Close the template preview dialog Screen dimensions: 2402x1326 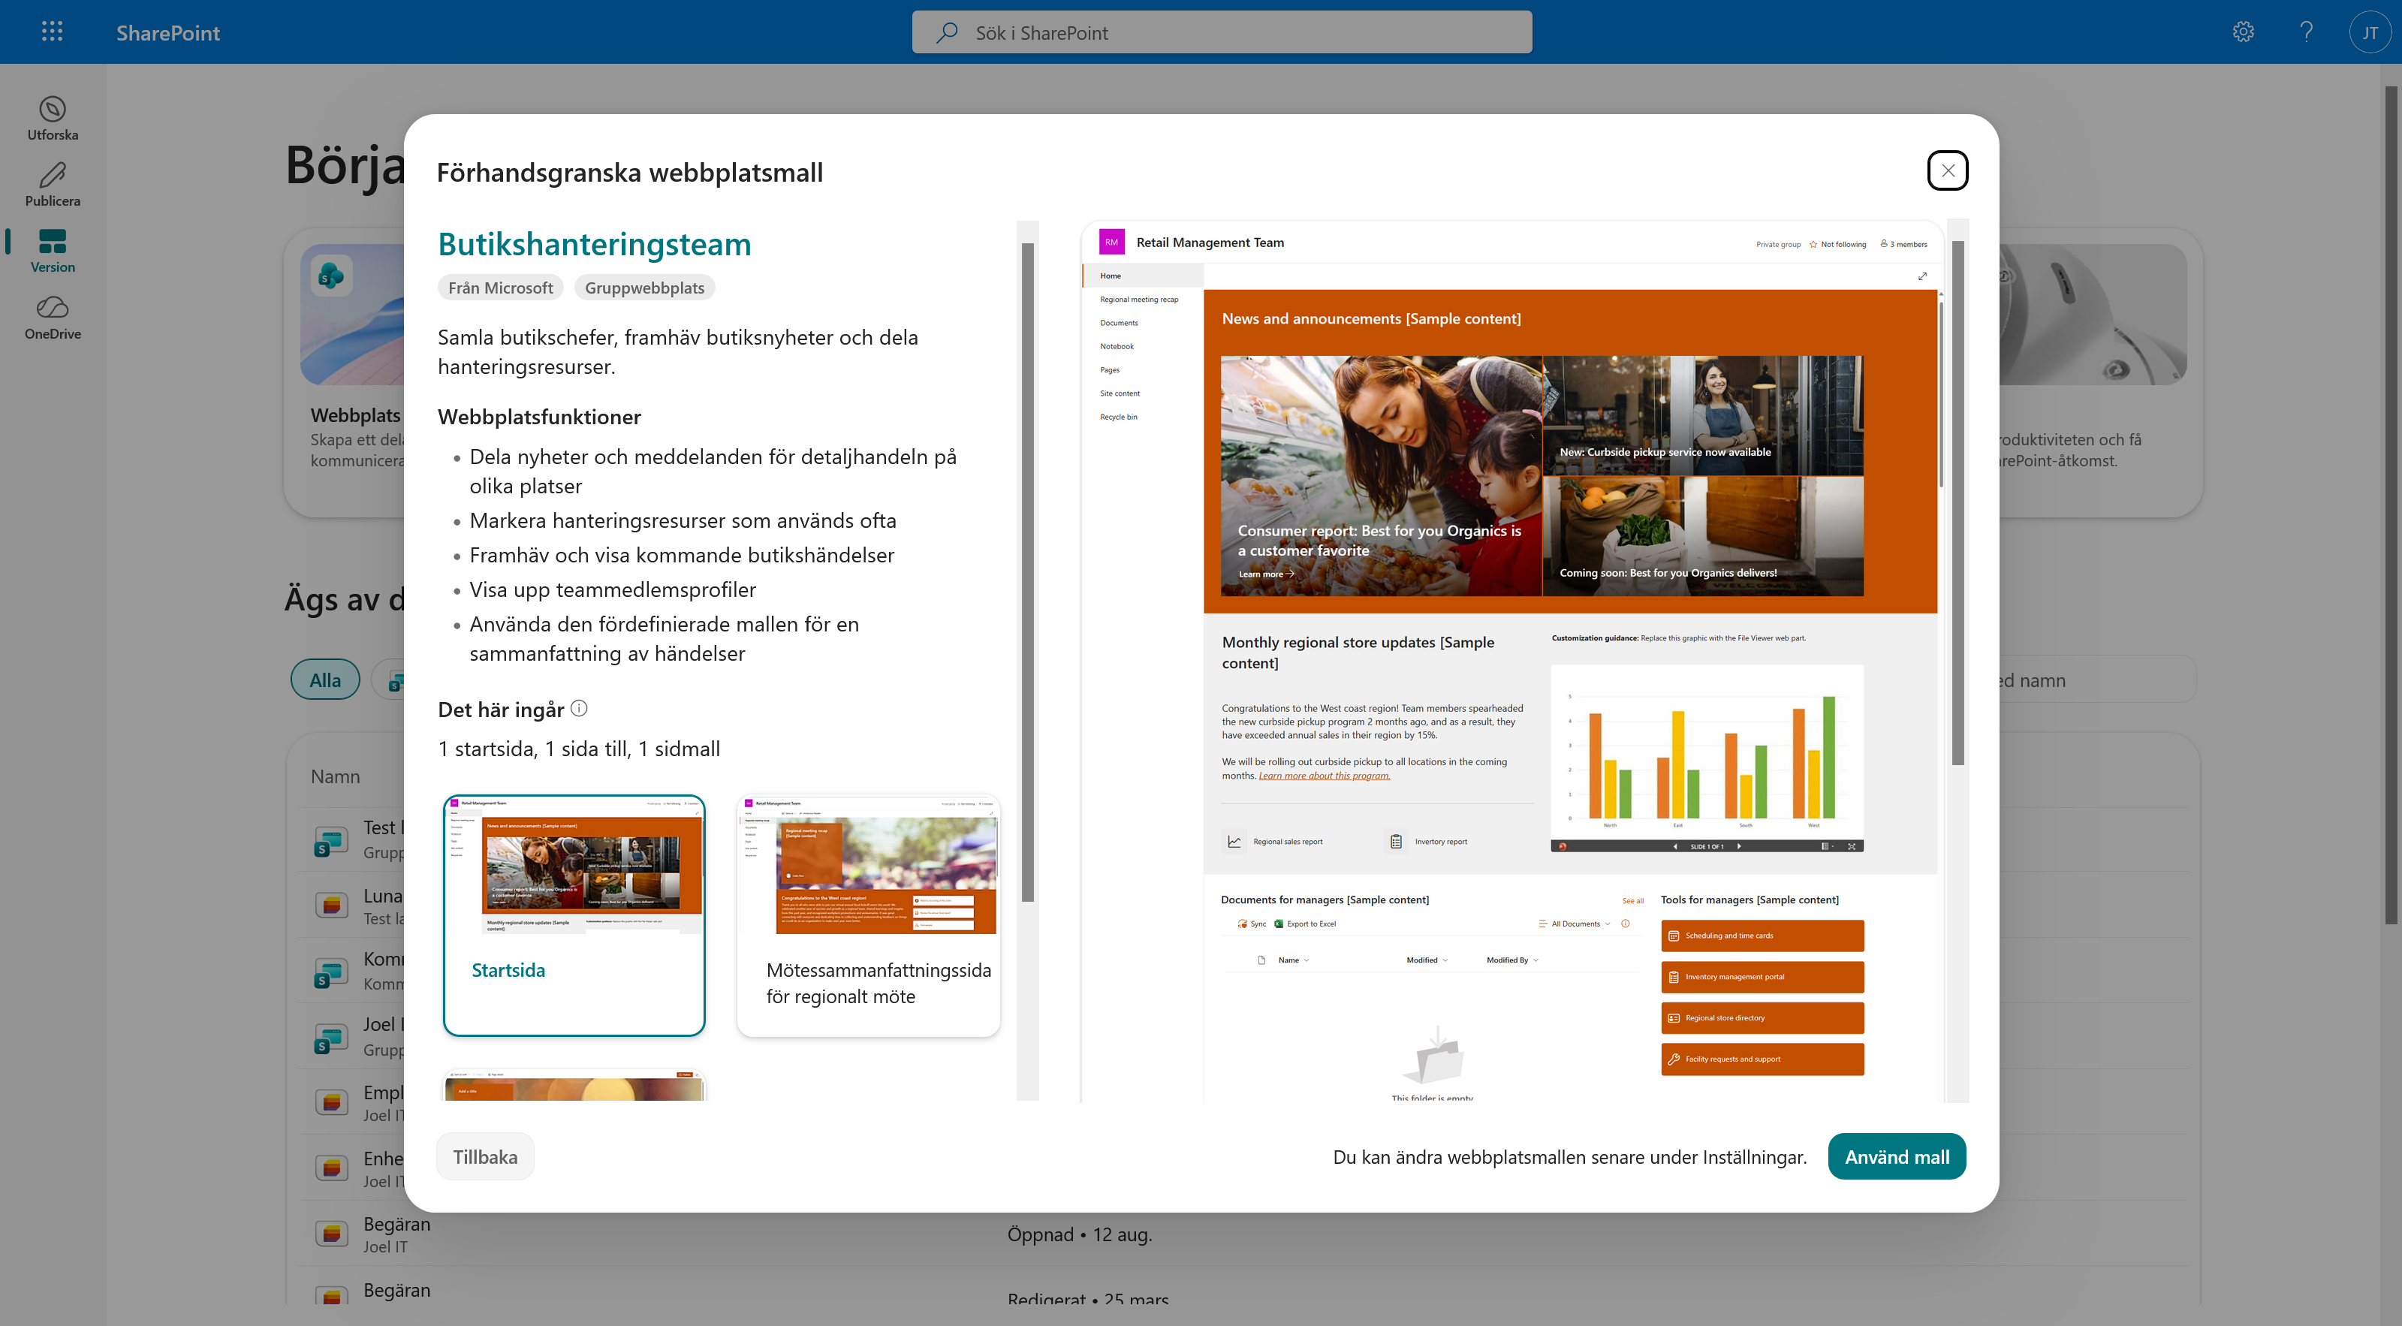click(x=1947, y=170)
